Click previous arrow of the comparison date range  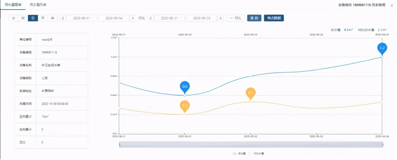(151, 18)
